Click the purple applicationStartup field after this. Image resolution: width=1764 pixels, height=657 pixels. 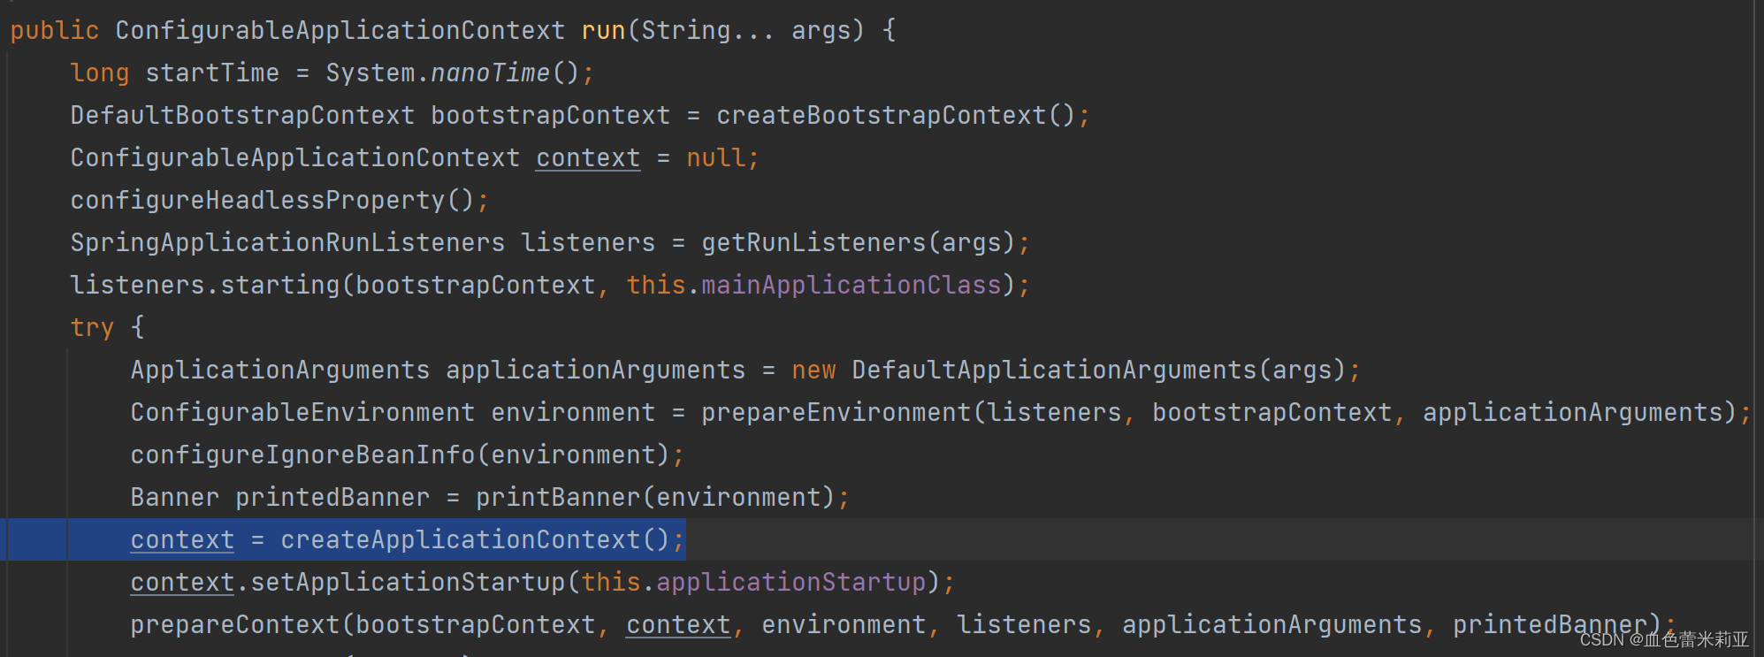[790, 582]
